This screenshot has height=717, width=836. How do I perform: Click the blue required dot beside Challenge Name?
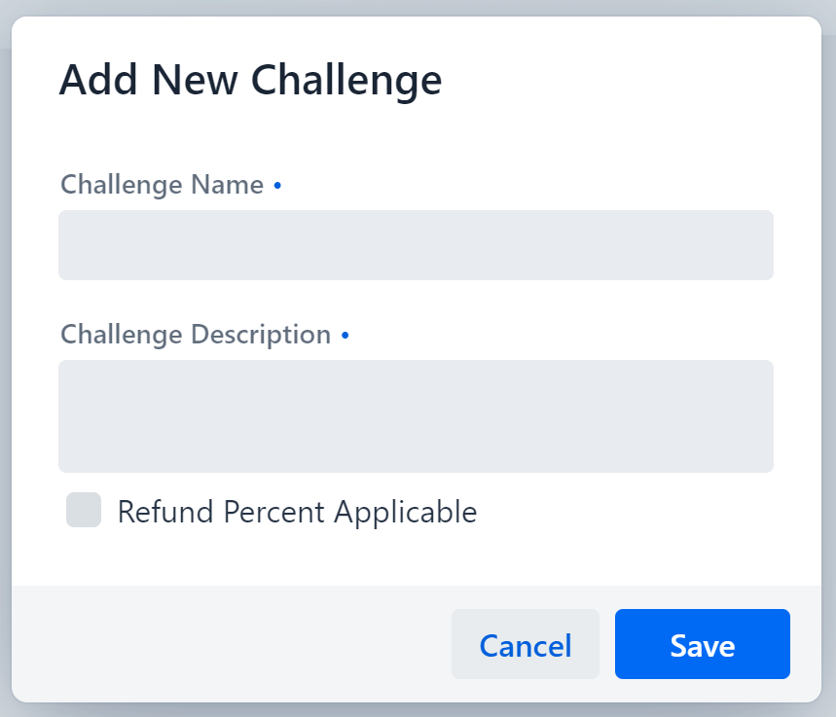point(277,185)
